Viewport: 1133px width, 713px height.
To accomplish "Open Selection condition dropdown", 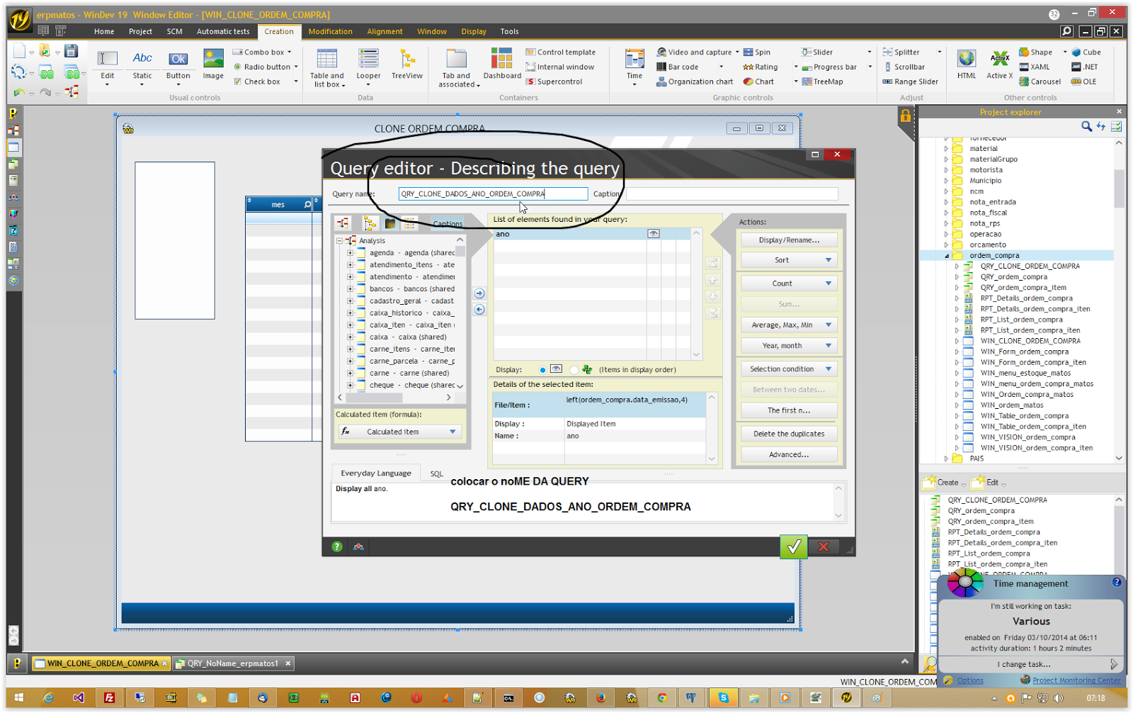I will tap(829, 369).
